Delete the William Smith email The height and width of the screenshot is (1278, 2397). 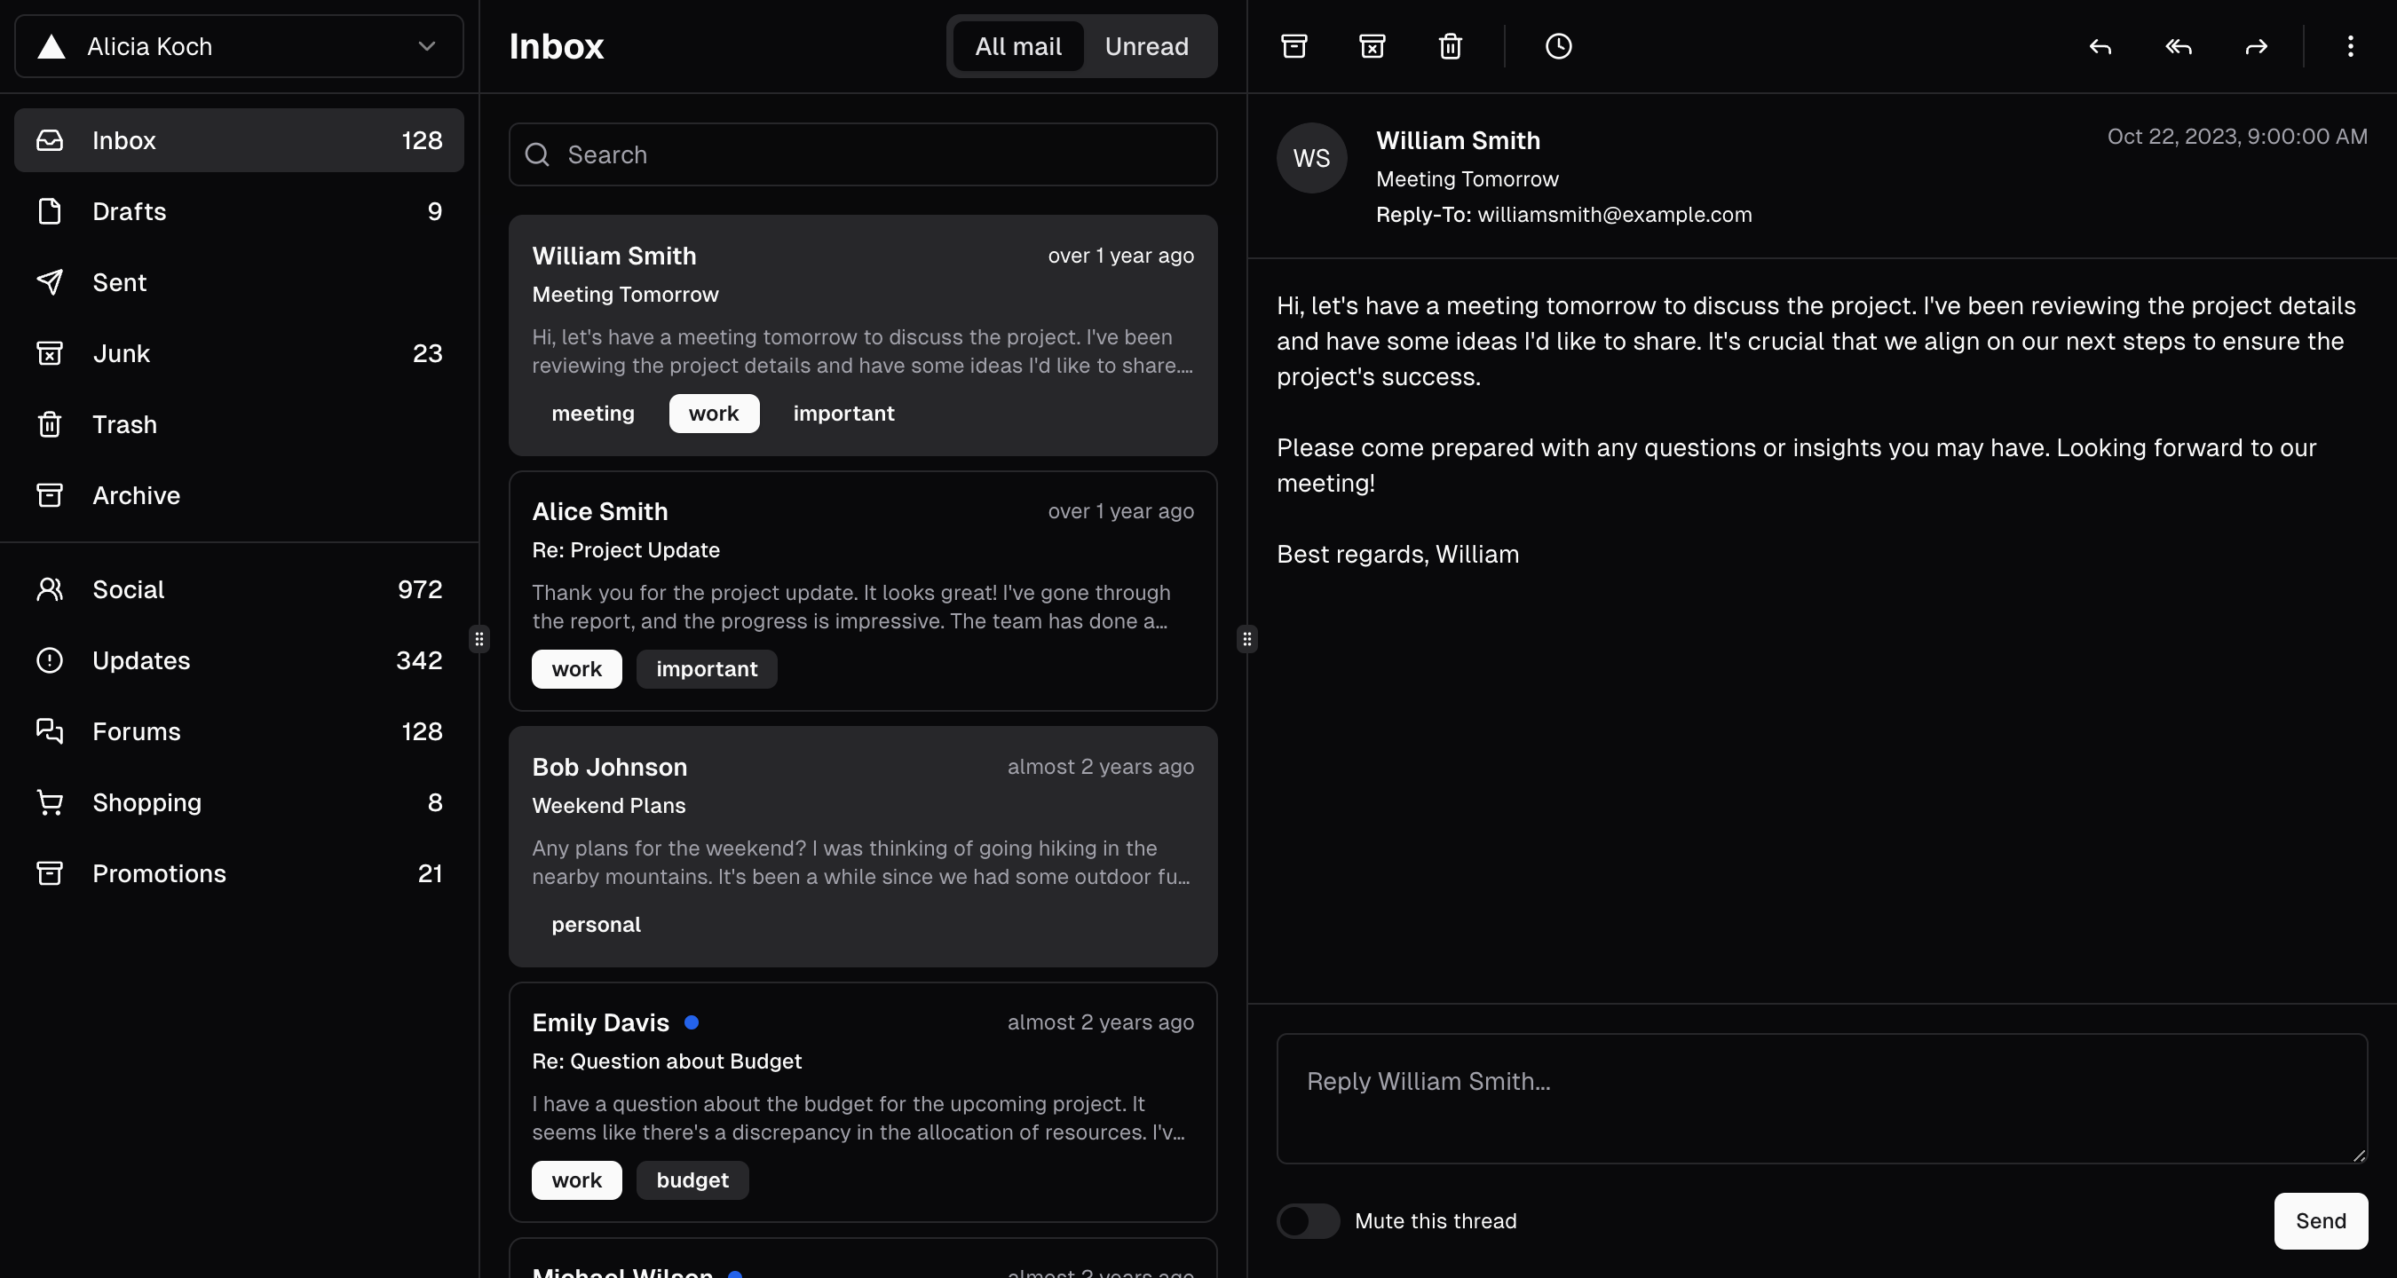(x=1449, y=45)
